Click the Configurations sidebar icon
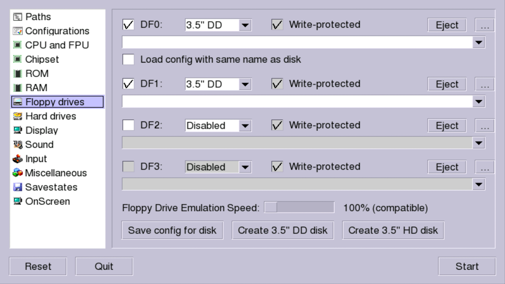This screenshot has width=505, height=284. coord(17,31)
